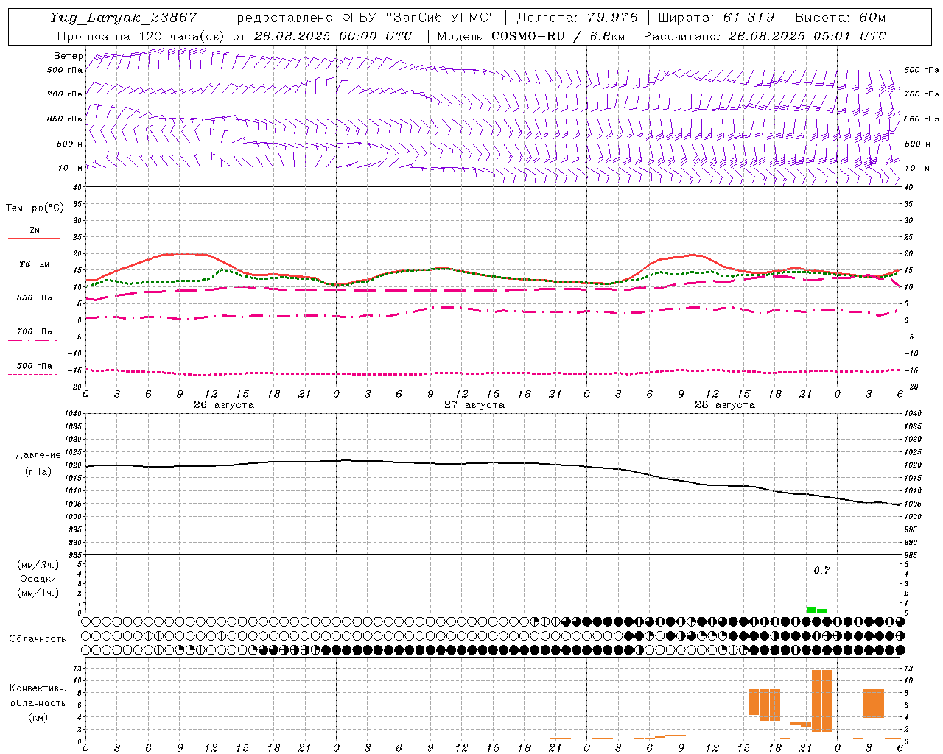Click the forecast length text Прогноз на 120 часа(ов)
Screen dimensions: 943x754
[141, 36]
